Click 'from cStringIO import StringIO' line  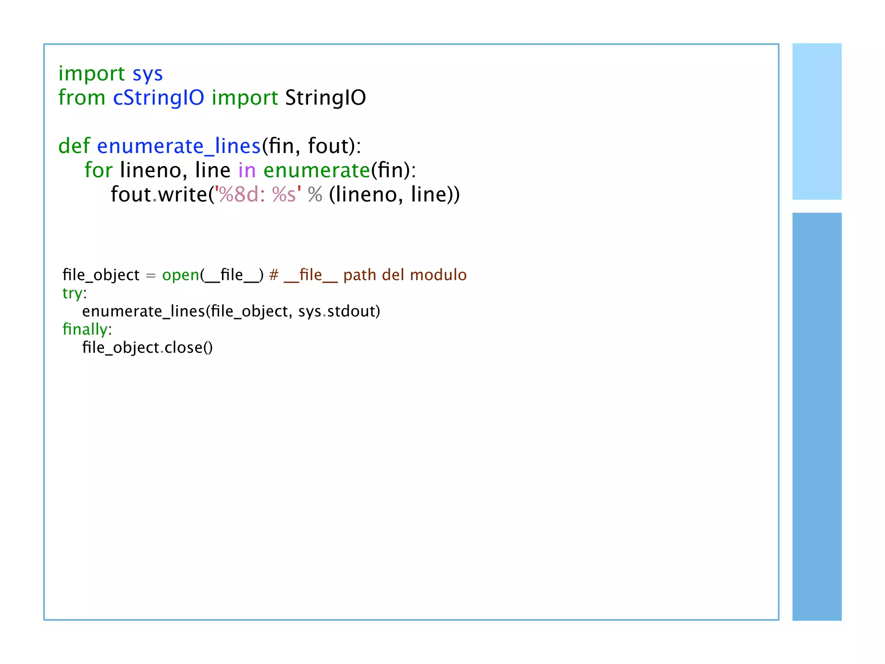tap(212, 98)
